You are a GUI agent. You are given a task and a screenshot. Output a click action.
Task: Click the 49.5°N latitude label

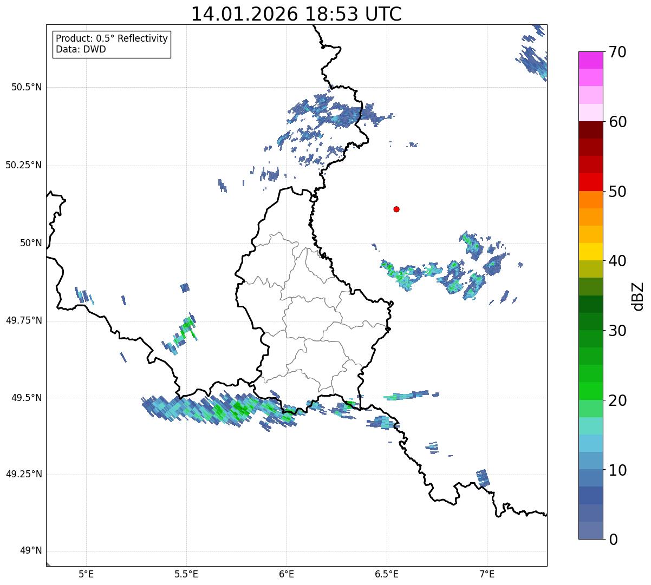coord(27,398)
